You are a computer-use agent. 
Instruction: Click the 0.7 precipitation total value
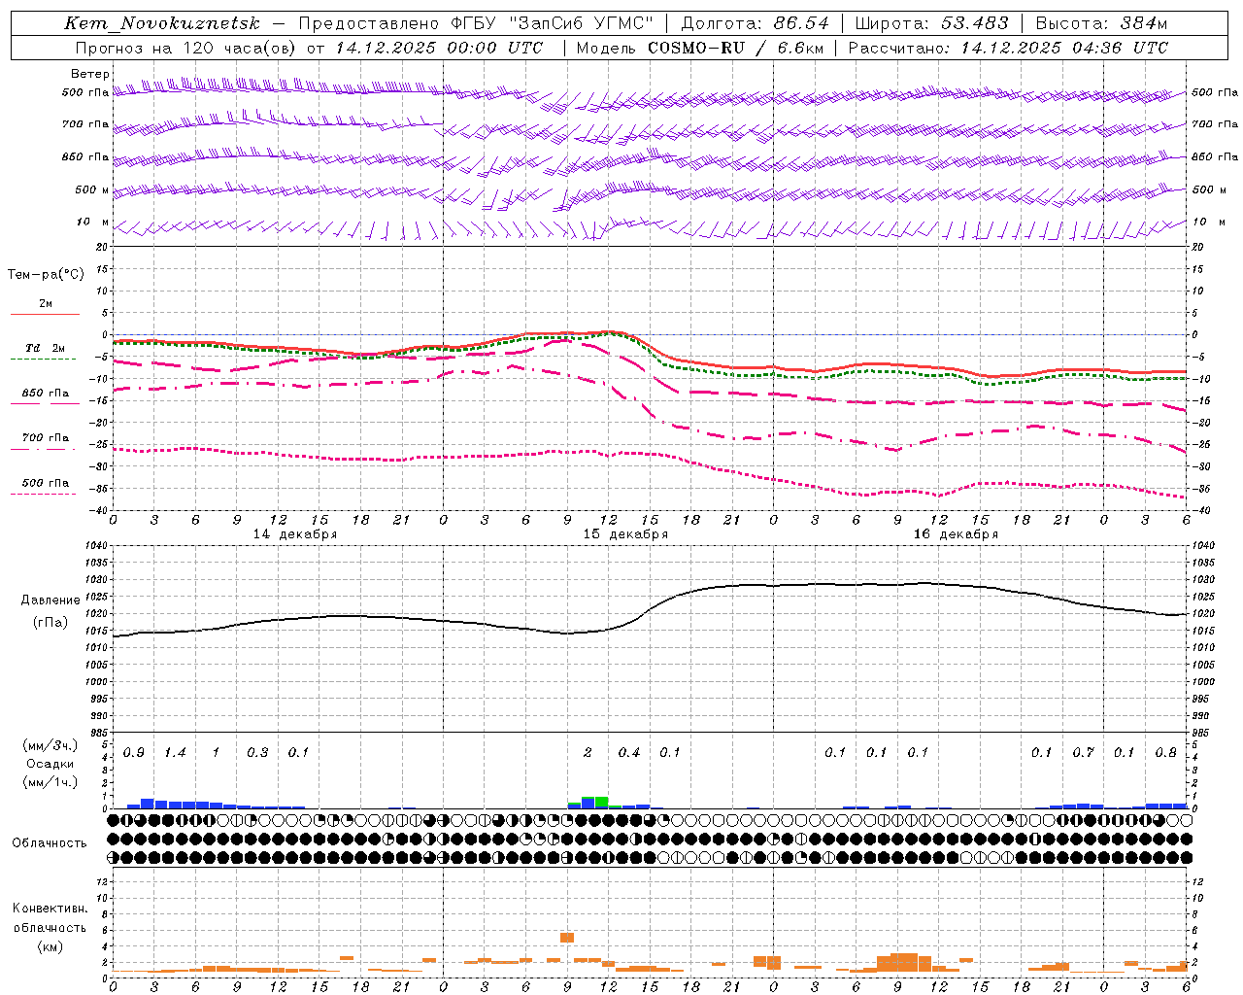click(x=1083, y=753)
